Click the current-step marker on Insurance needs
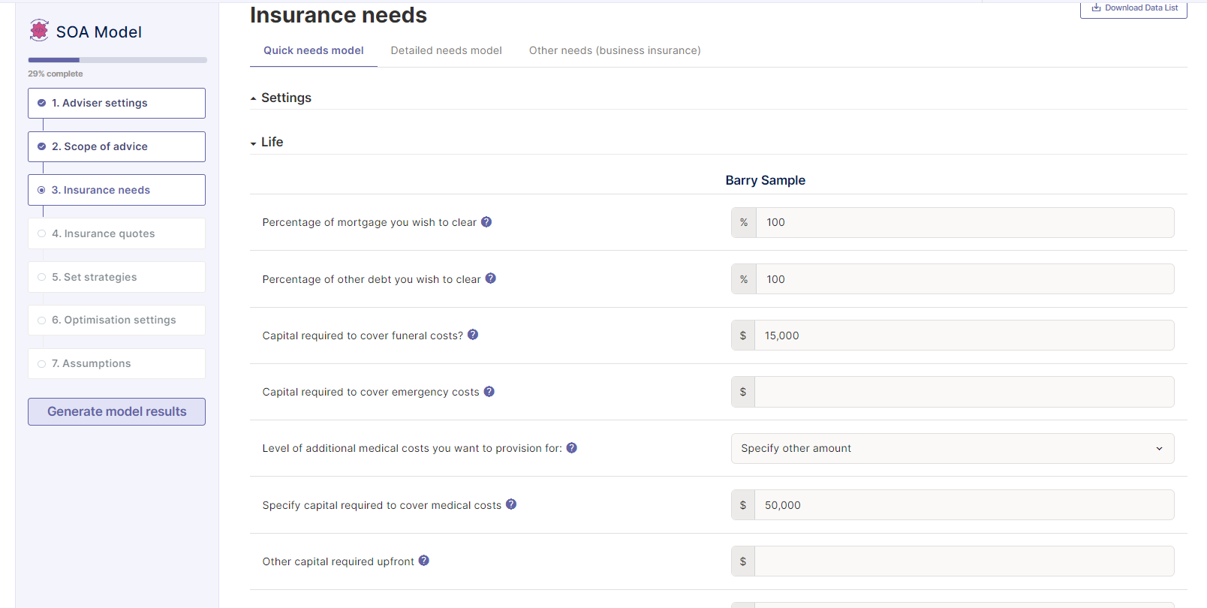Viewport: 1207px width, 608px height. point(41,190)
